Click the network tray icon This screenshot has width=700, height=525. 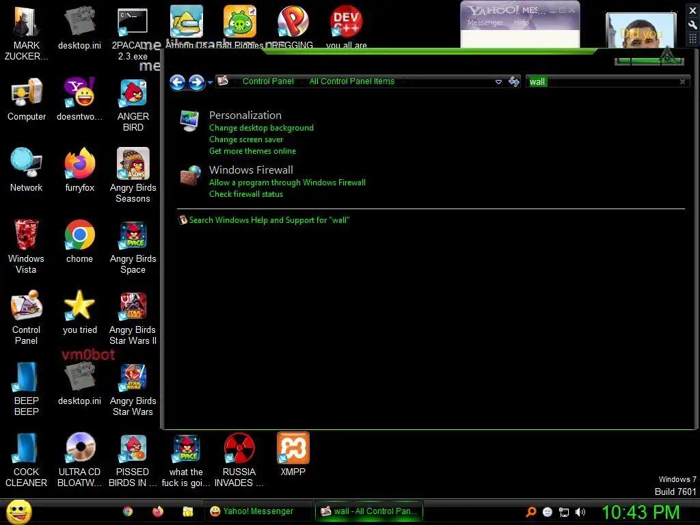564,512
